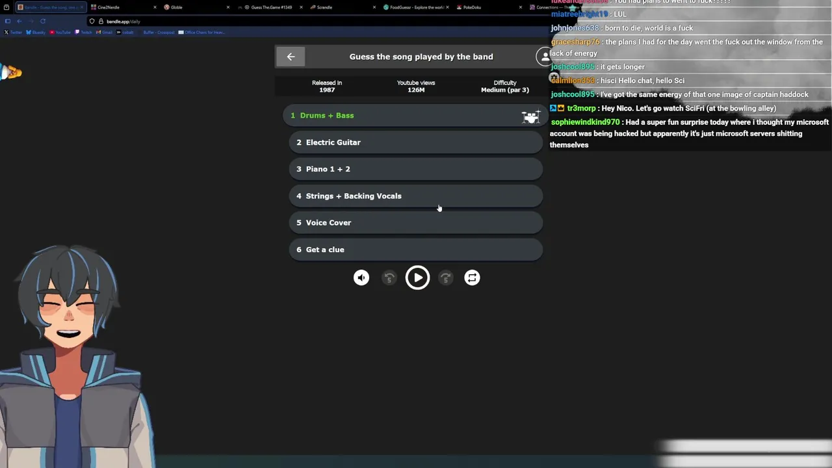Close the PokeDoku tab
The width and height of the screenshot is (832, 468).
(521, 7)
